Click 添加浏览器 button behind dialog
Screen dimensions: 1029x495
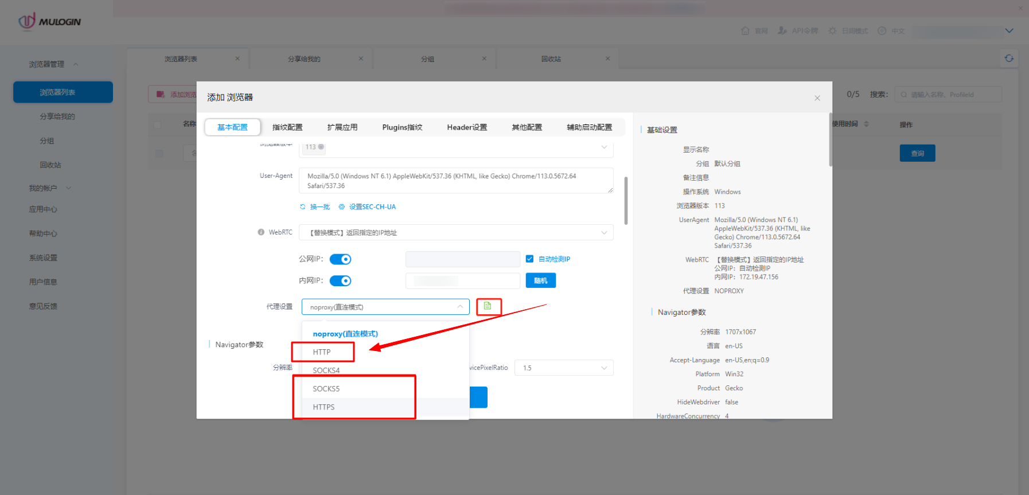click(x=173, y=94)
